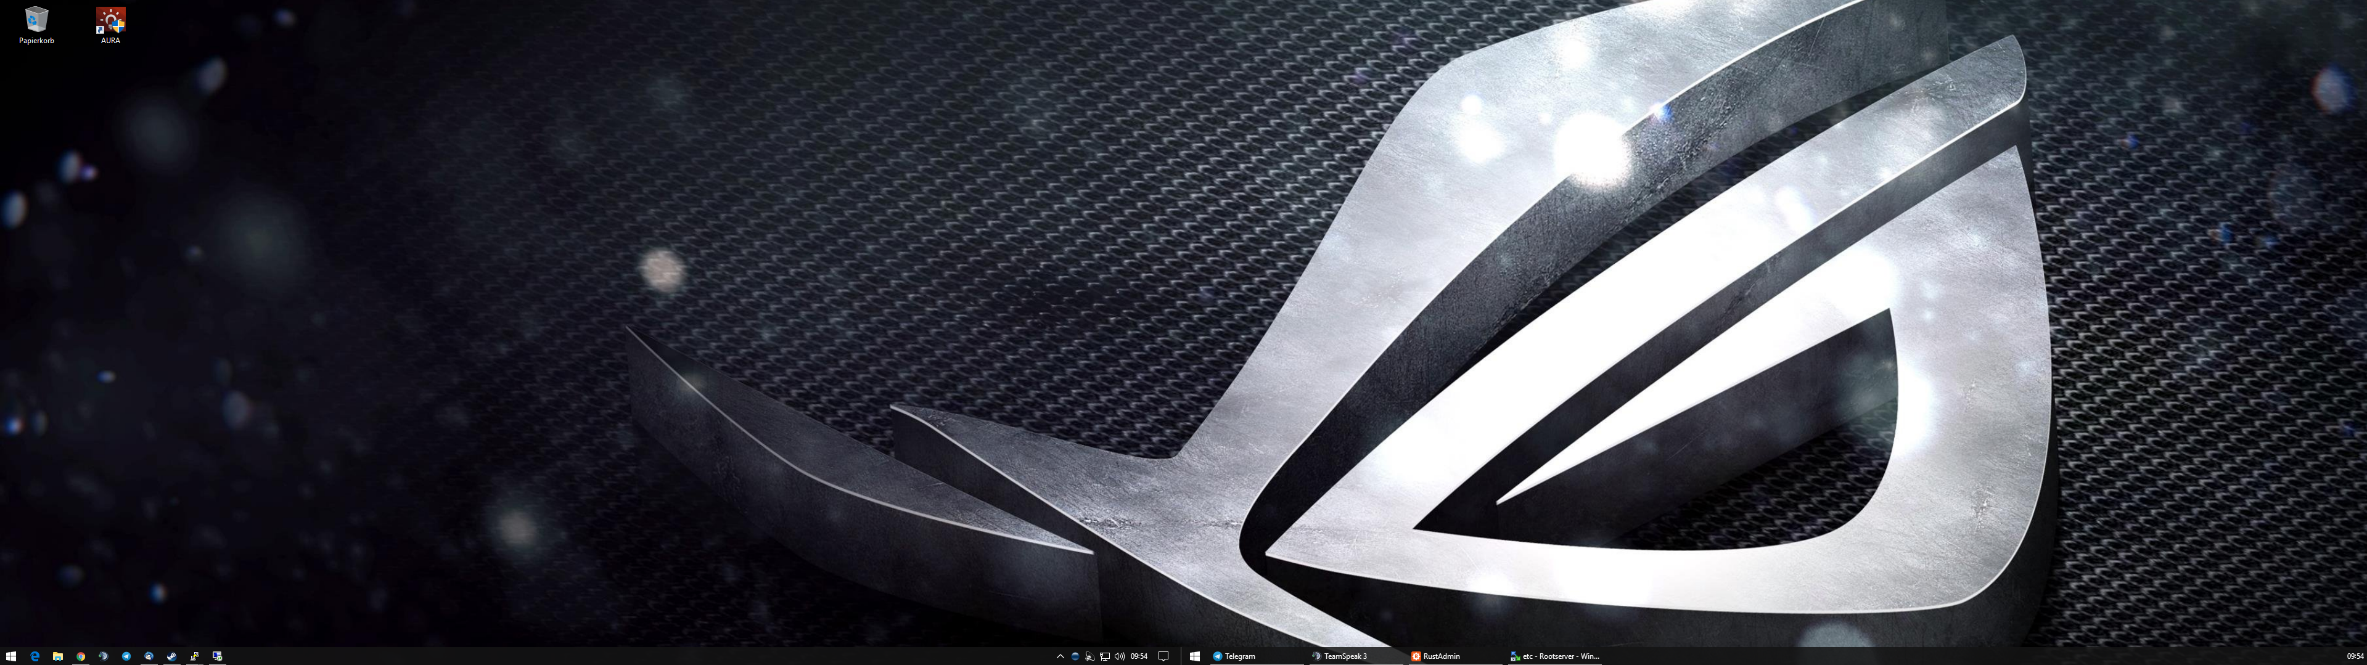The width and height of the screenshot is (2367, 665).
Task: Switch to the etc - Rootserver taskbar window
Action: point(1557,656)
